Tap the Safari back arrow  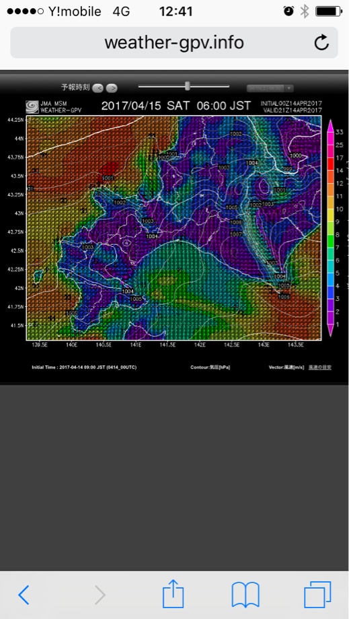point(24,595)
